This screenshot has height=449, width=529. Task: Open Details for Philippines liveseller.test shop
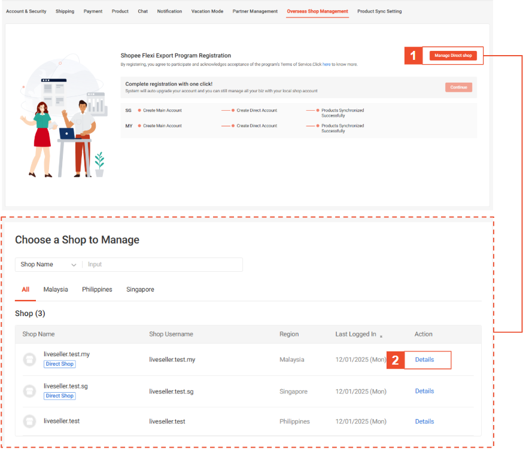click(424, 421)
